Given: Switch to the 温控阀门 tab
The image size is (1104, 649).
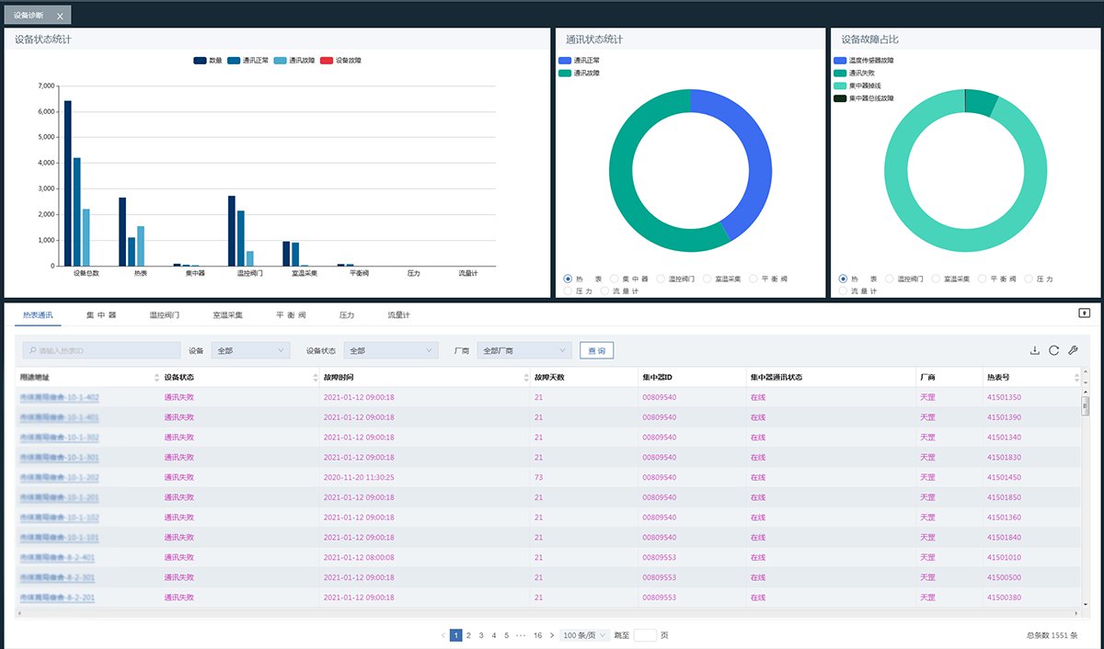Looking at the screenshot, I should (x=164, y=315).
